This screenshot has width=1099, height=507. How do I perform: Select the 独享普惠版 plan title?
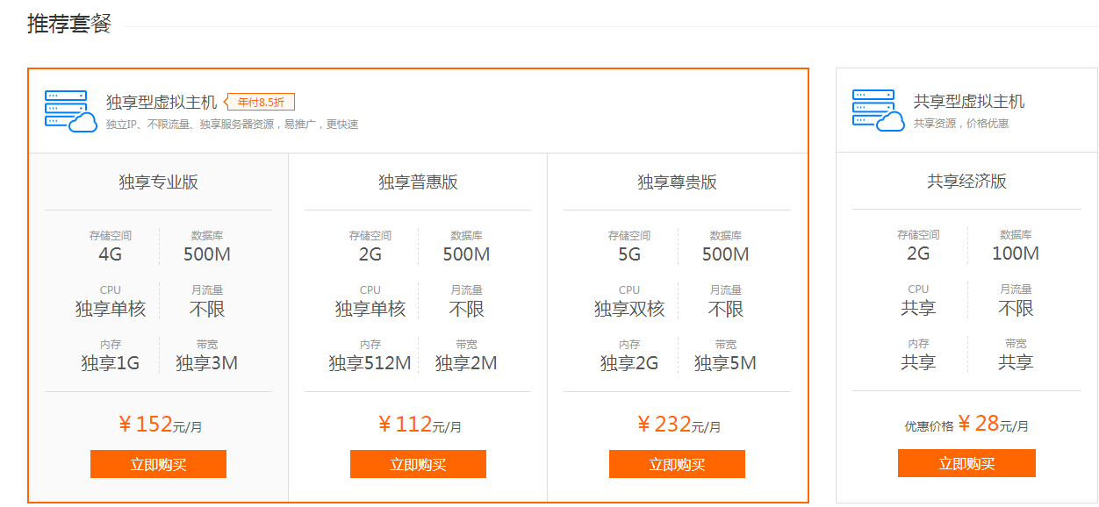pos(418,182)
